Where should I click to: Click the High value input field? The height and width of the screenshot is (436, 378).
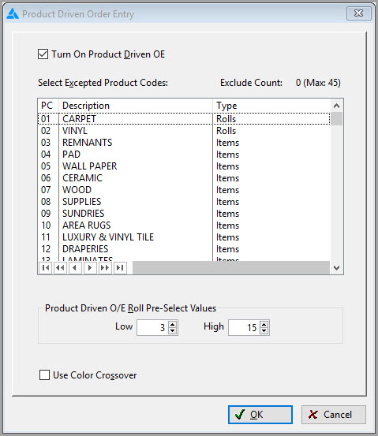point(244,327)
